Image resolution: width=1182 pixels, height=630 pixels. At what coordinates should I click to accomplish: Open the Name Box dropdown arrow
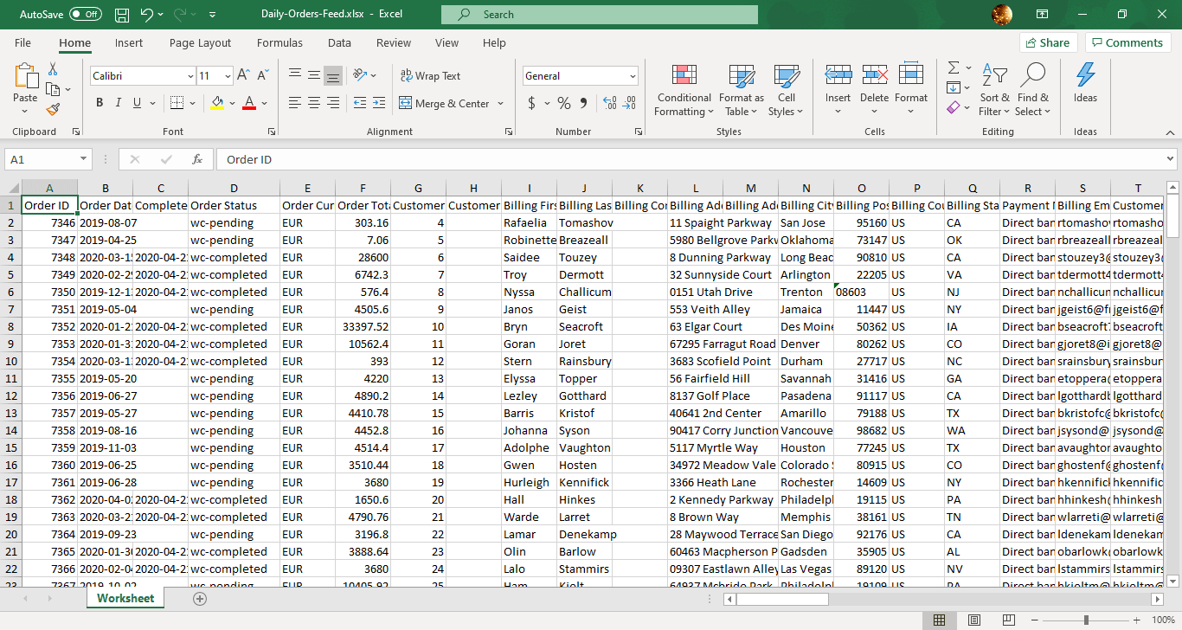tap(84, 159)
